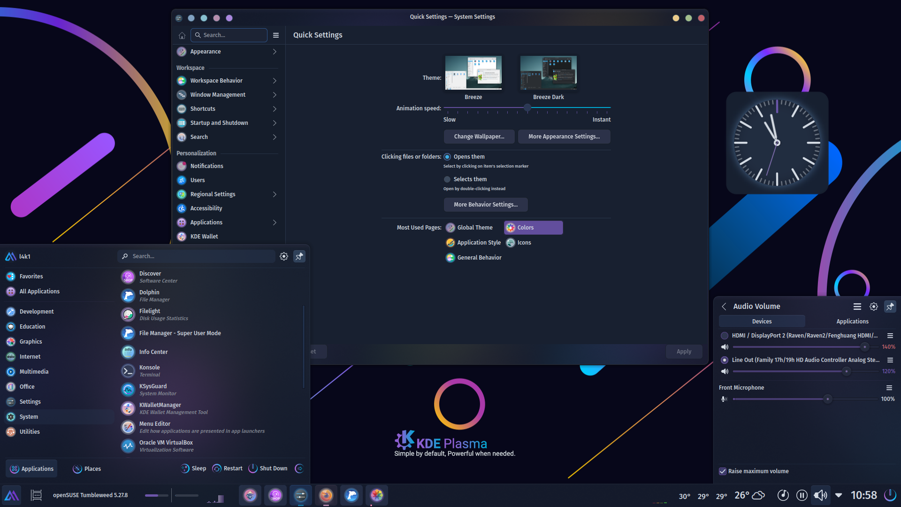Select the Favorites category in launcher

(x=59, y=277)
